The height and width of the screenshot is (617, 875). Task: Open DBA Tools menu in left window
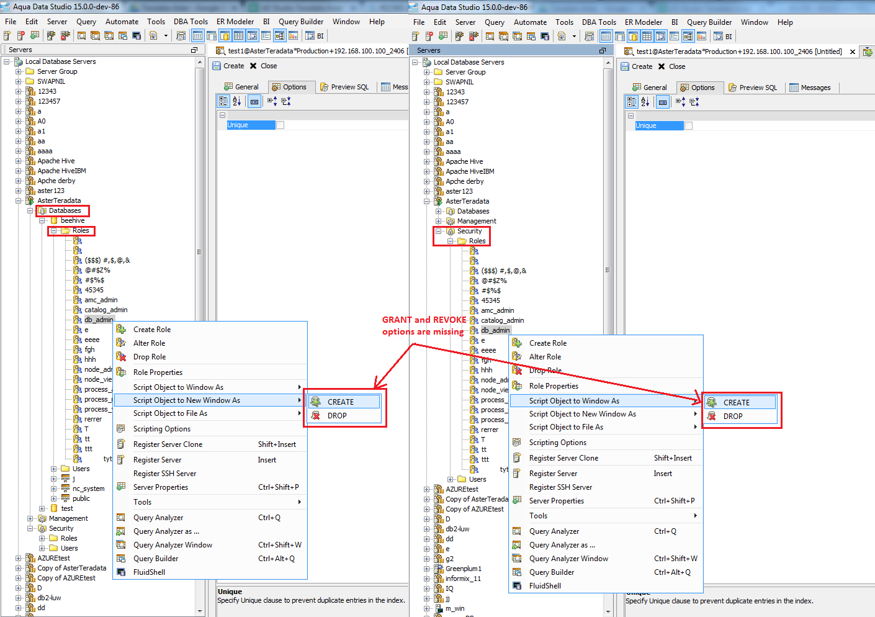[191, 21]
